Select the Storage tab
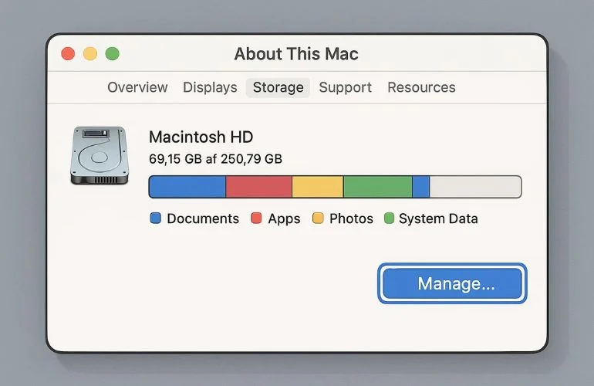Screen dimensions: 594x386 [278, 87]
